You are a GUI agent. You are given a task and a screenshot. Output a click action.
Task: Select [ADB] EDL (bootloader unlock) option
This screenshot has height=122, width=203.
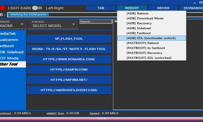[x=151, y=38]
